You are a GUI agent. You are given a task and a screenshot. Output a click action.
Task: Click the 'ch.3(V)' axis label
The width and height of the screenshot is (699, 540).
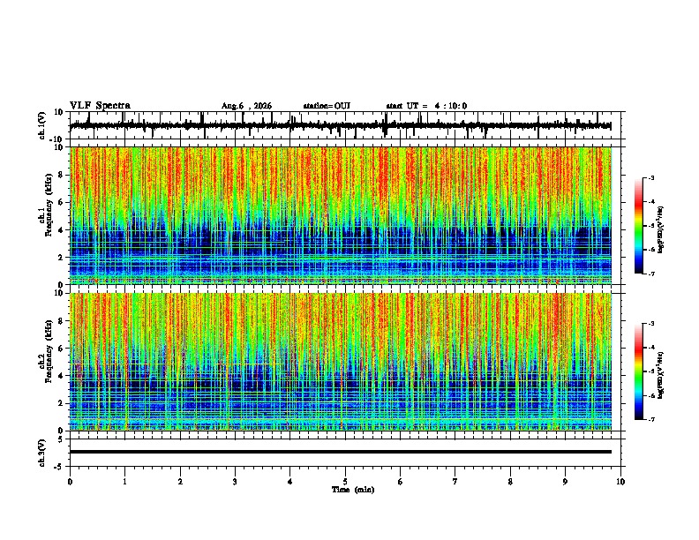(x=42, y=454)
